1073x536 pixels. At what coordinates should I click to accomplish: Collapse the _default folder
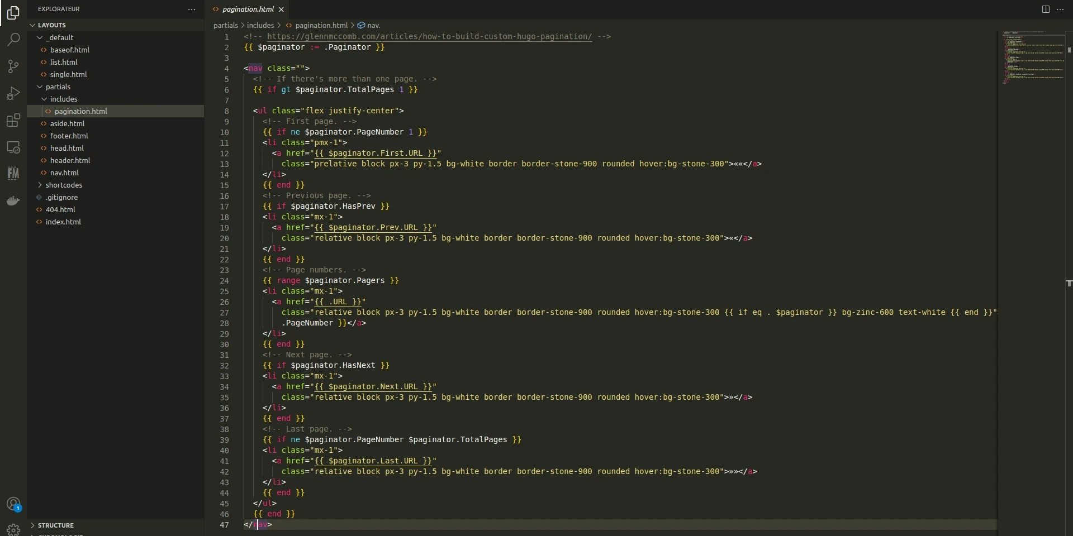click(116, 37)
